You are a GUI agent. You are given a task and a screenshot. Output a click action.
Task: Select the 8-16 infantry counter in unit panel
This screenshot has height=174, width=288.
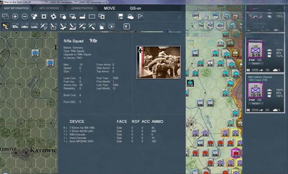(256, 50)
